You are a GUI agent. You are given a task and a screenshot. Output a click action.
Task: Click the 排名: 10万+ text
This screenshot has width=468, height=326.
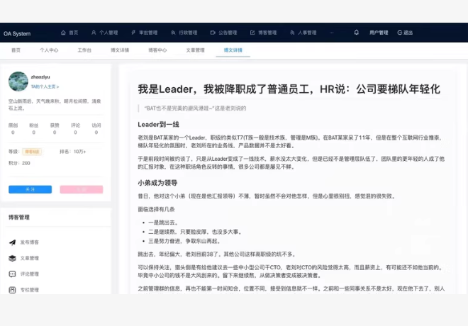click(x=72, y=152)
